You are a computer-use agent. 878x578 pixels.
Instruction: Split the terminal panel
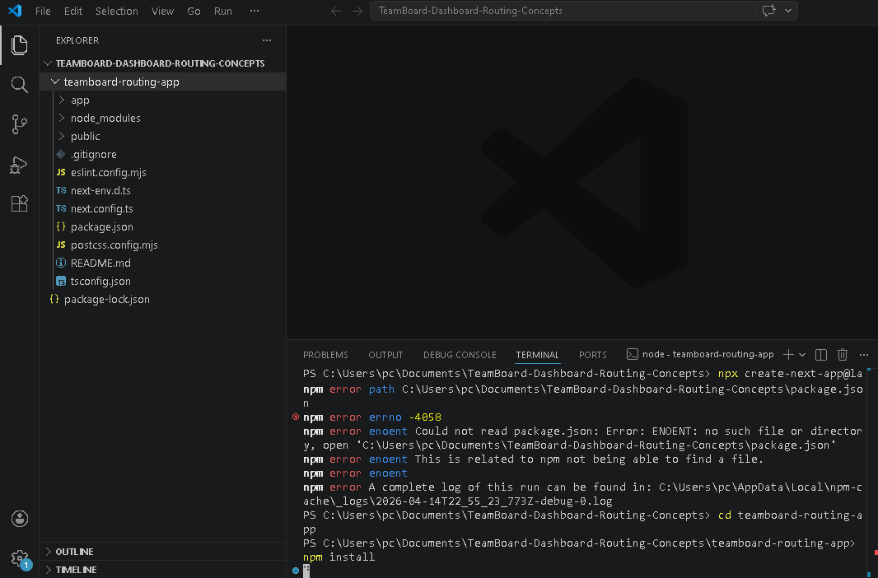[x=821, y=354]
